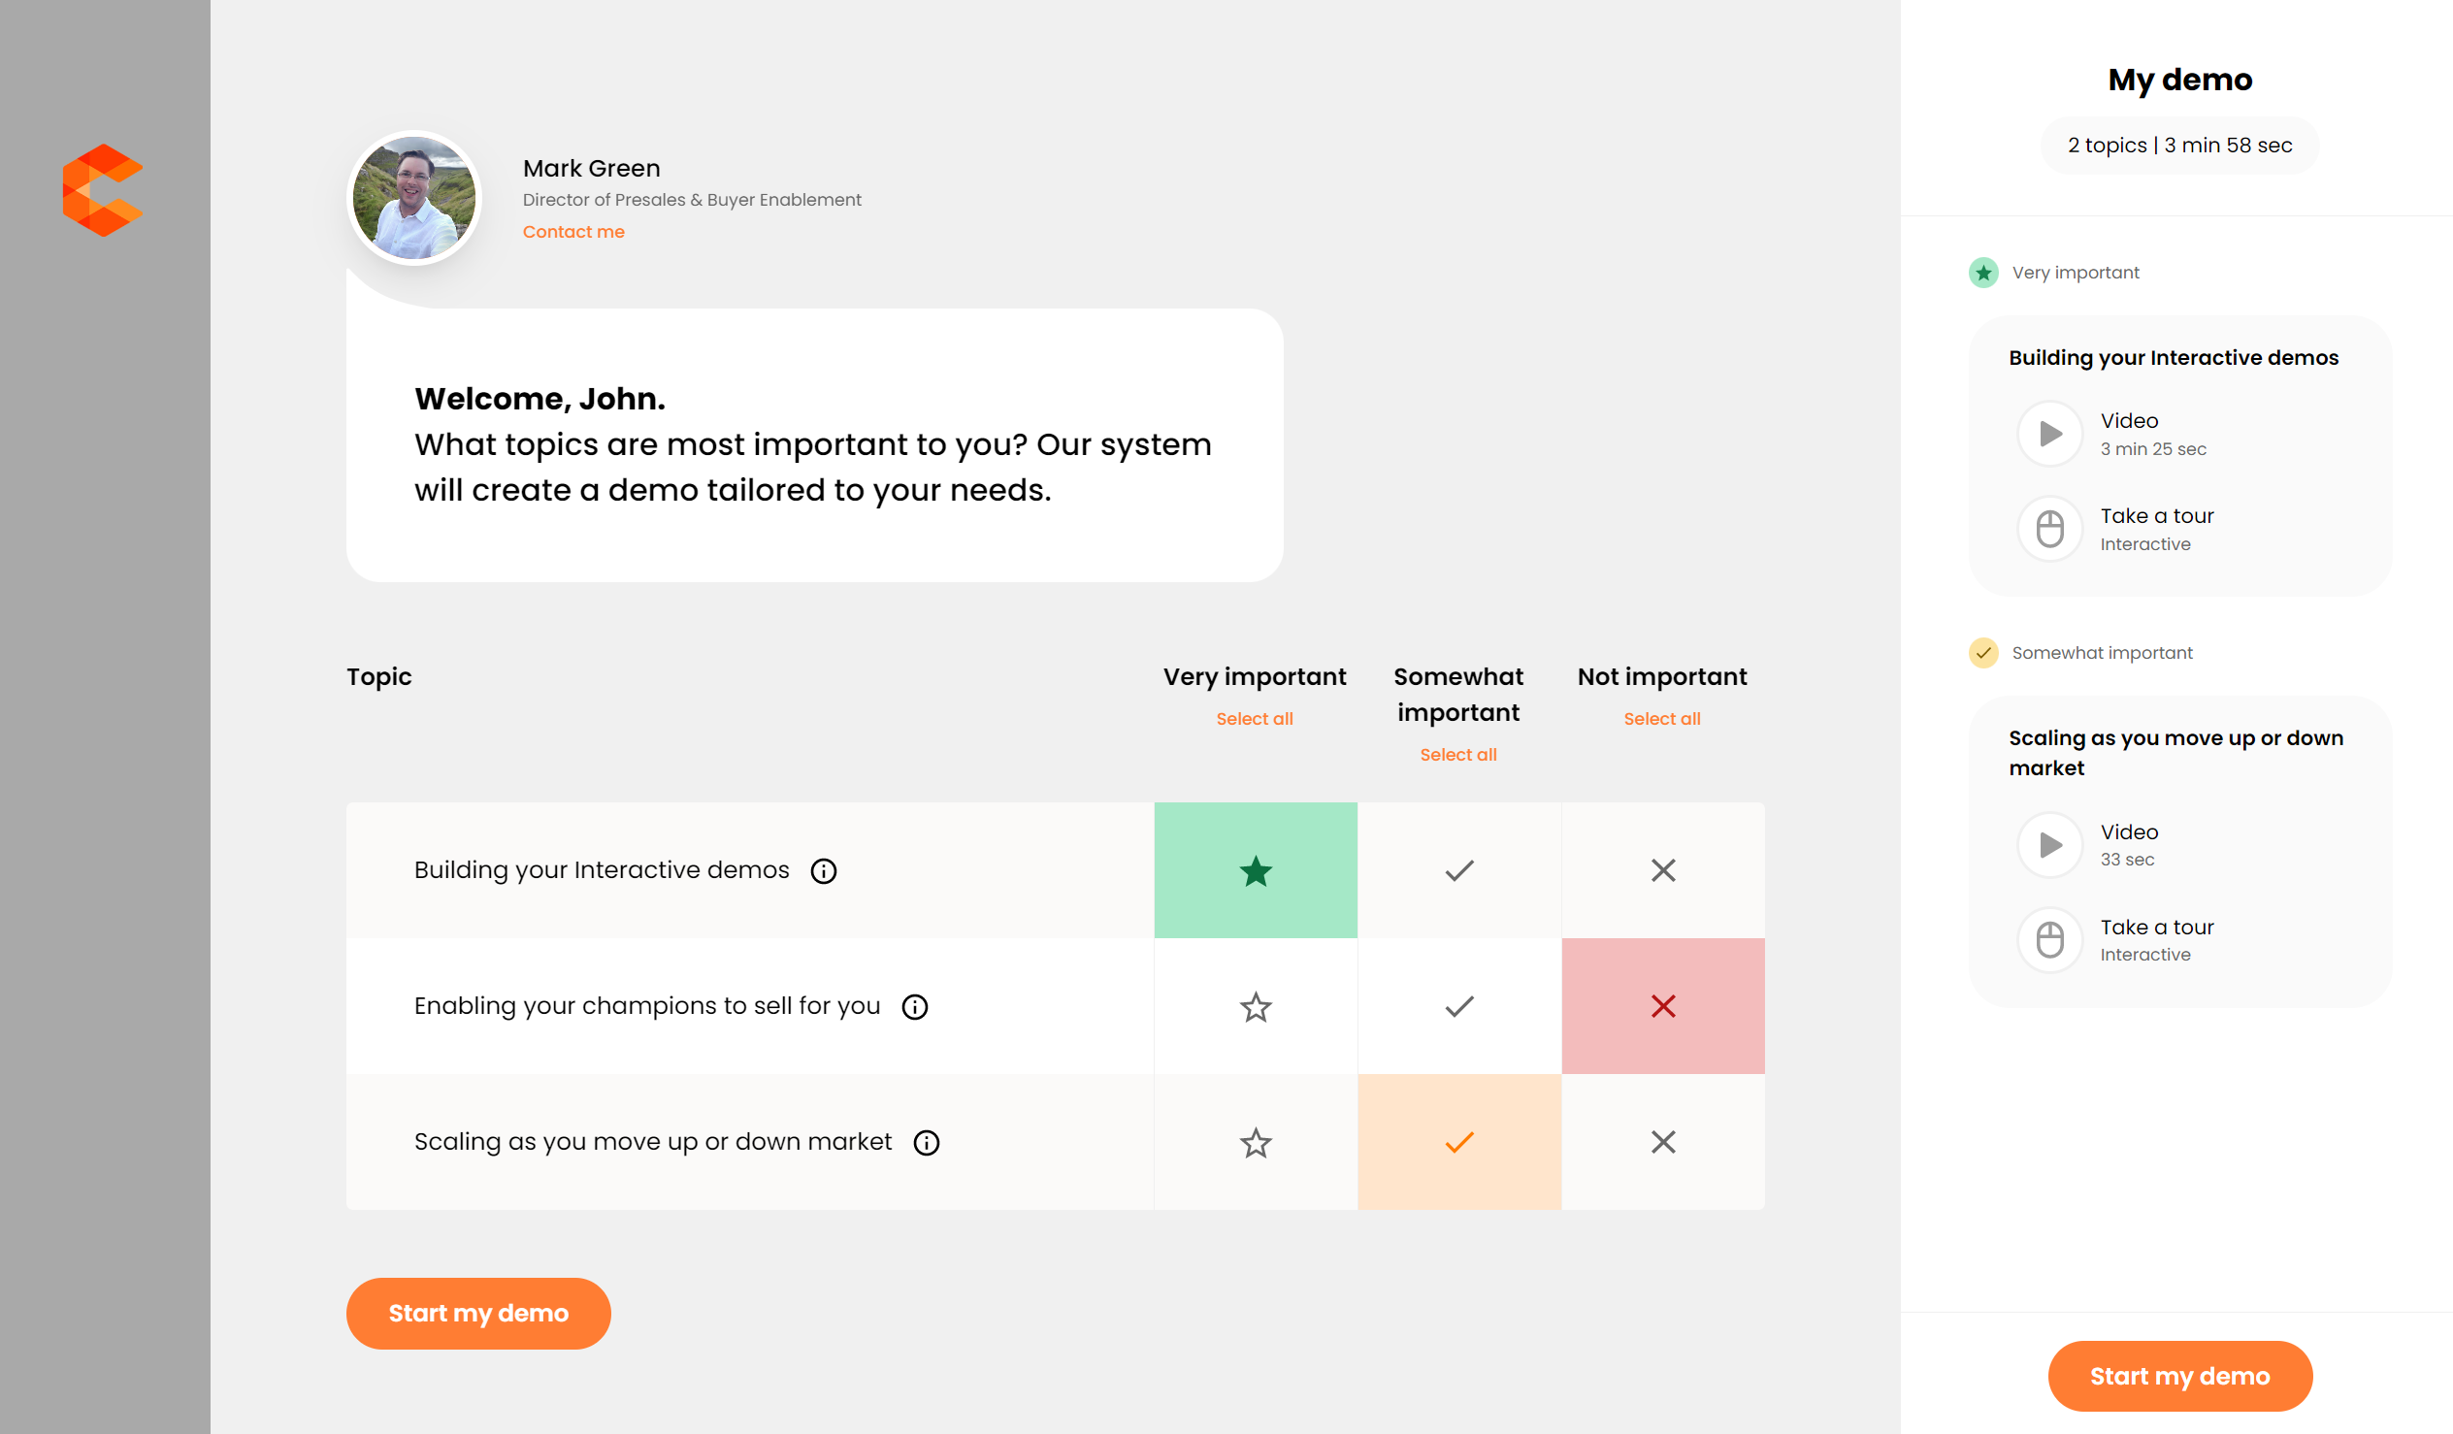This screenshot has width=2453, height=1434.
Task: Open info icon for Enabling your champions
Action: pos(914,1007)
